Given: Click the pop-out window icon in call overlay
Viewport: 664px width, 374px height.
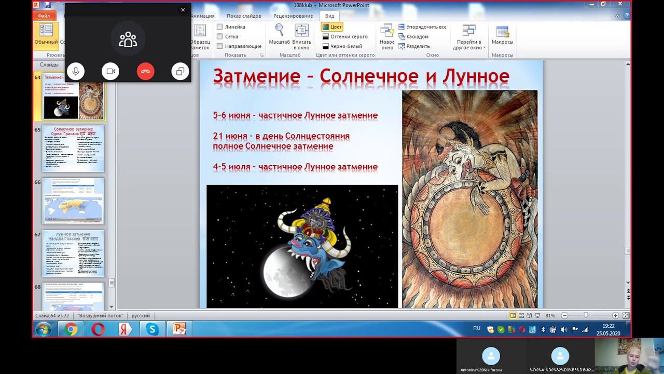Looking at the screenshot, I should point(180,71).
